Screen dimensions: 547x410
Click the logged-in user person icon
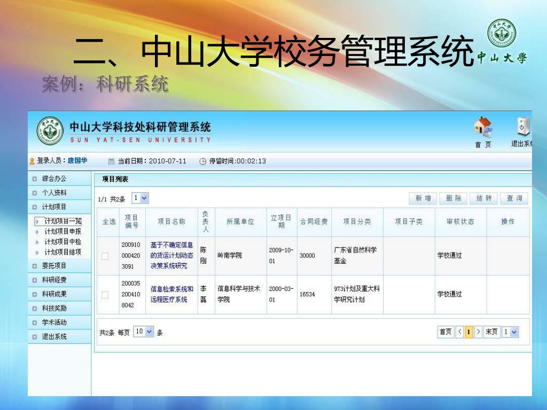pyautogui.click(x=32, y=161)
